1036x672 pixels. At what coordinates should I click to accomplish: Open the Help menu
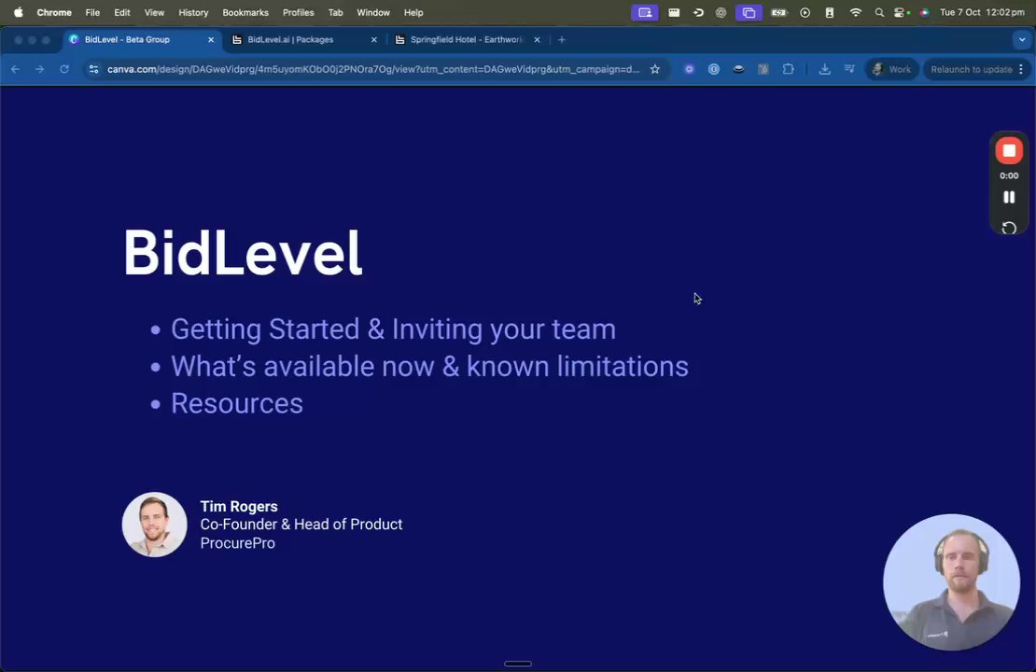coord(413,12)
